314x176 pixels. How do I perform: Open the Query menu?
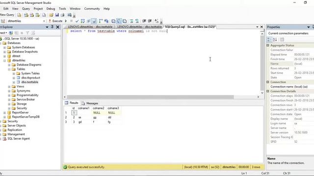point(26,9)
